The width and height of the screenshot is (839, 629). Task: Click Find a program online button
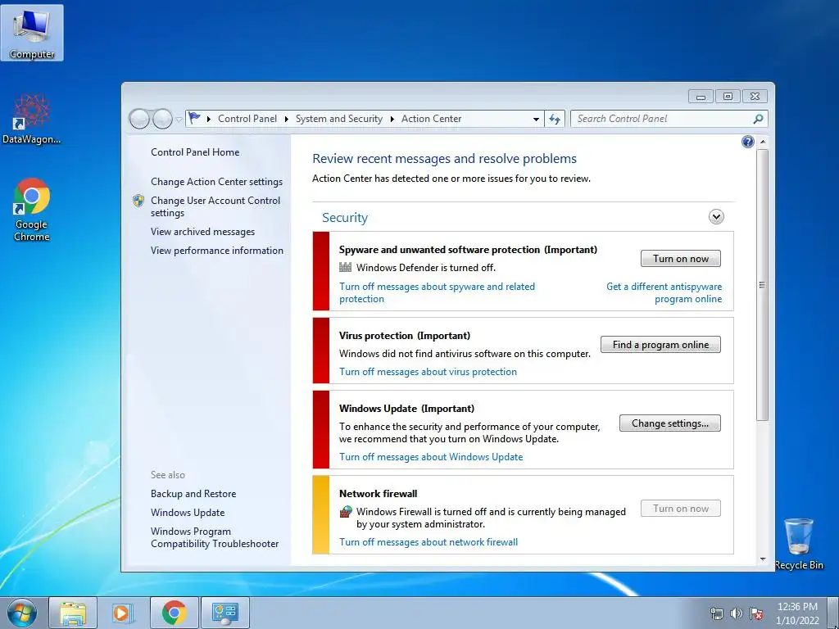point(660,345)
